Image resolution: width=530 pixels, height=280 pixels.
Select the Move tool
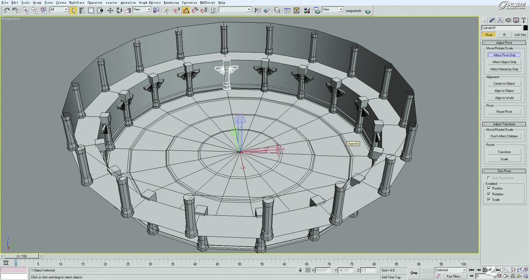tap(110, 11)
